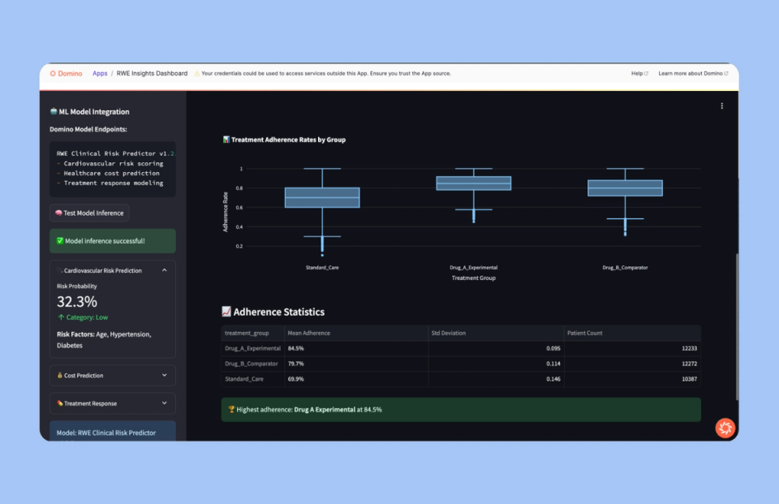Click the 10387 patient count cell
The height and width of the screenshot is (504, 779).
point(632,379)
